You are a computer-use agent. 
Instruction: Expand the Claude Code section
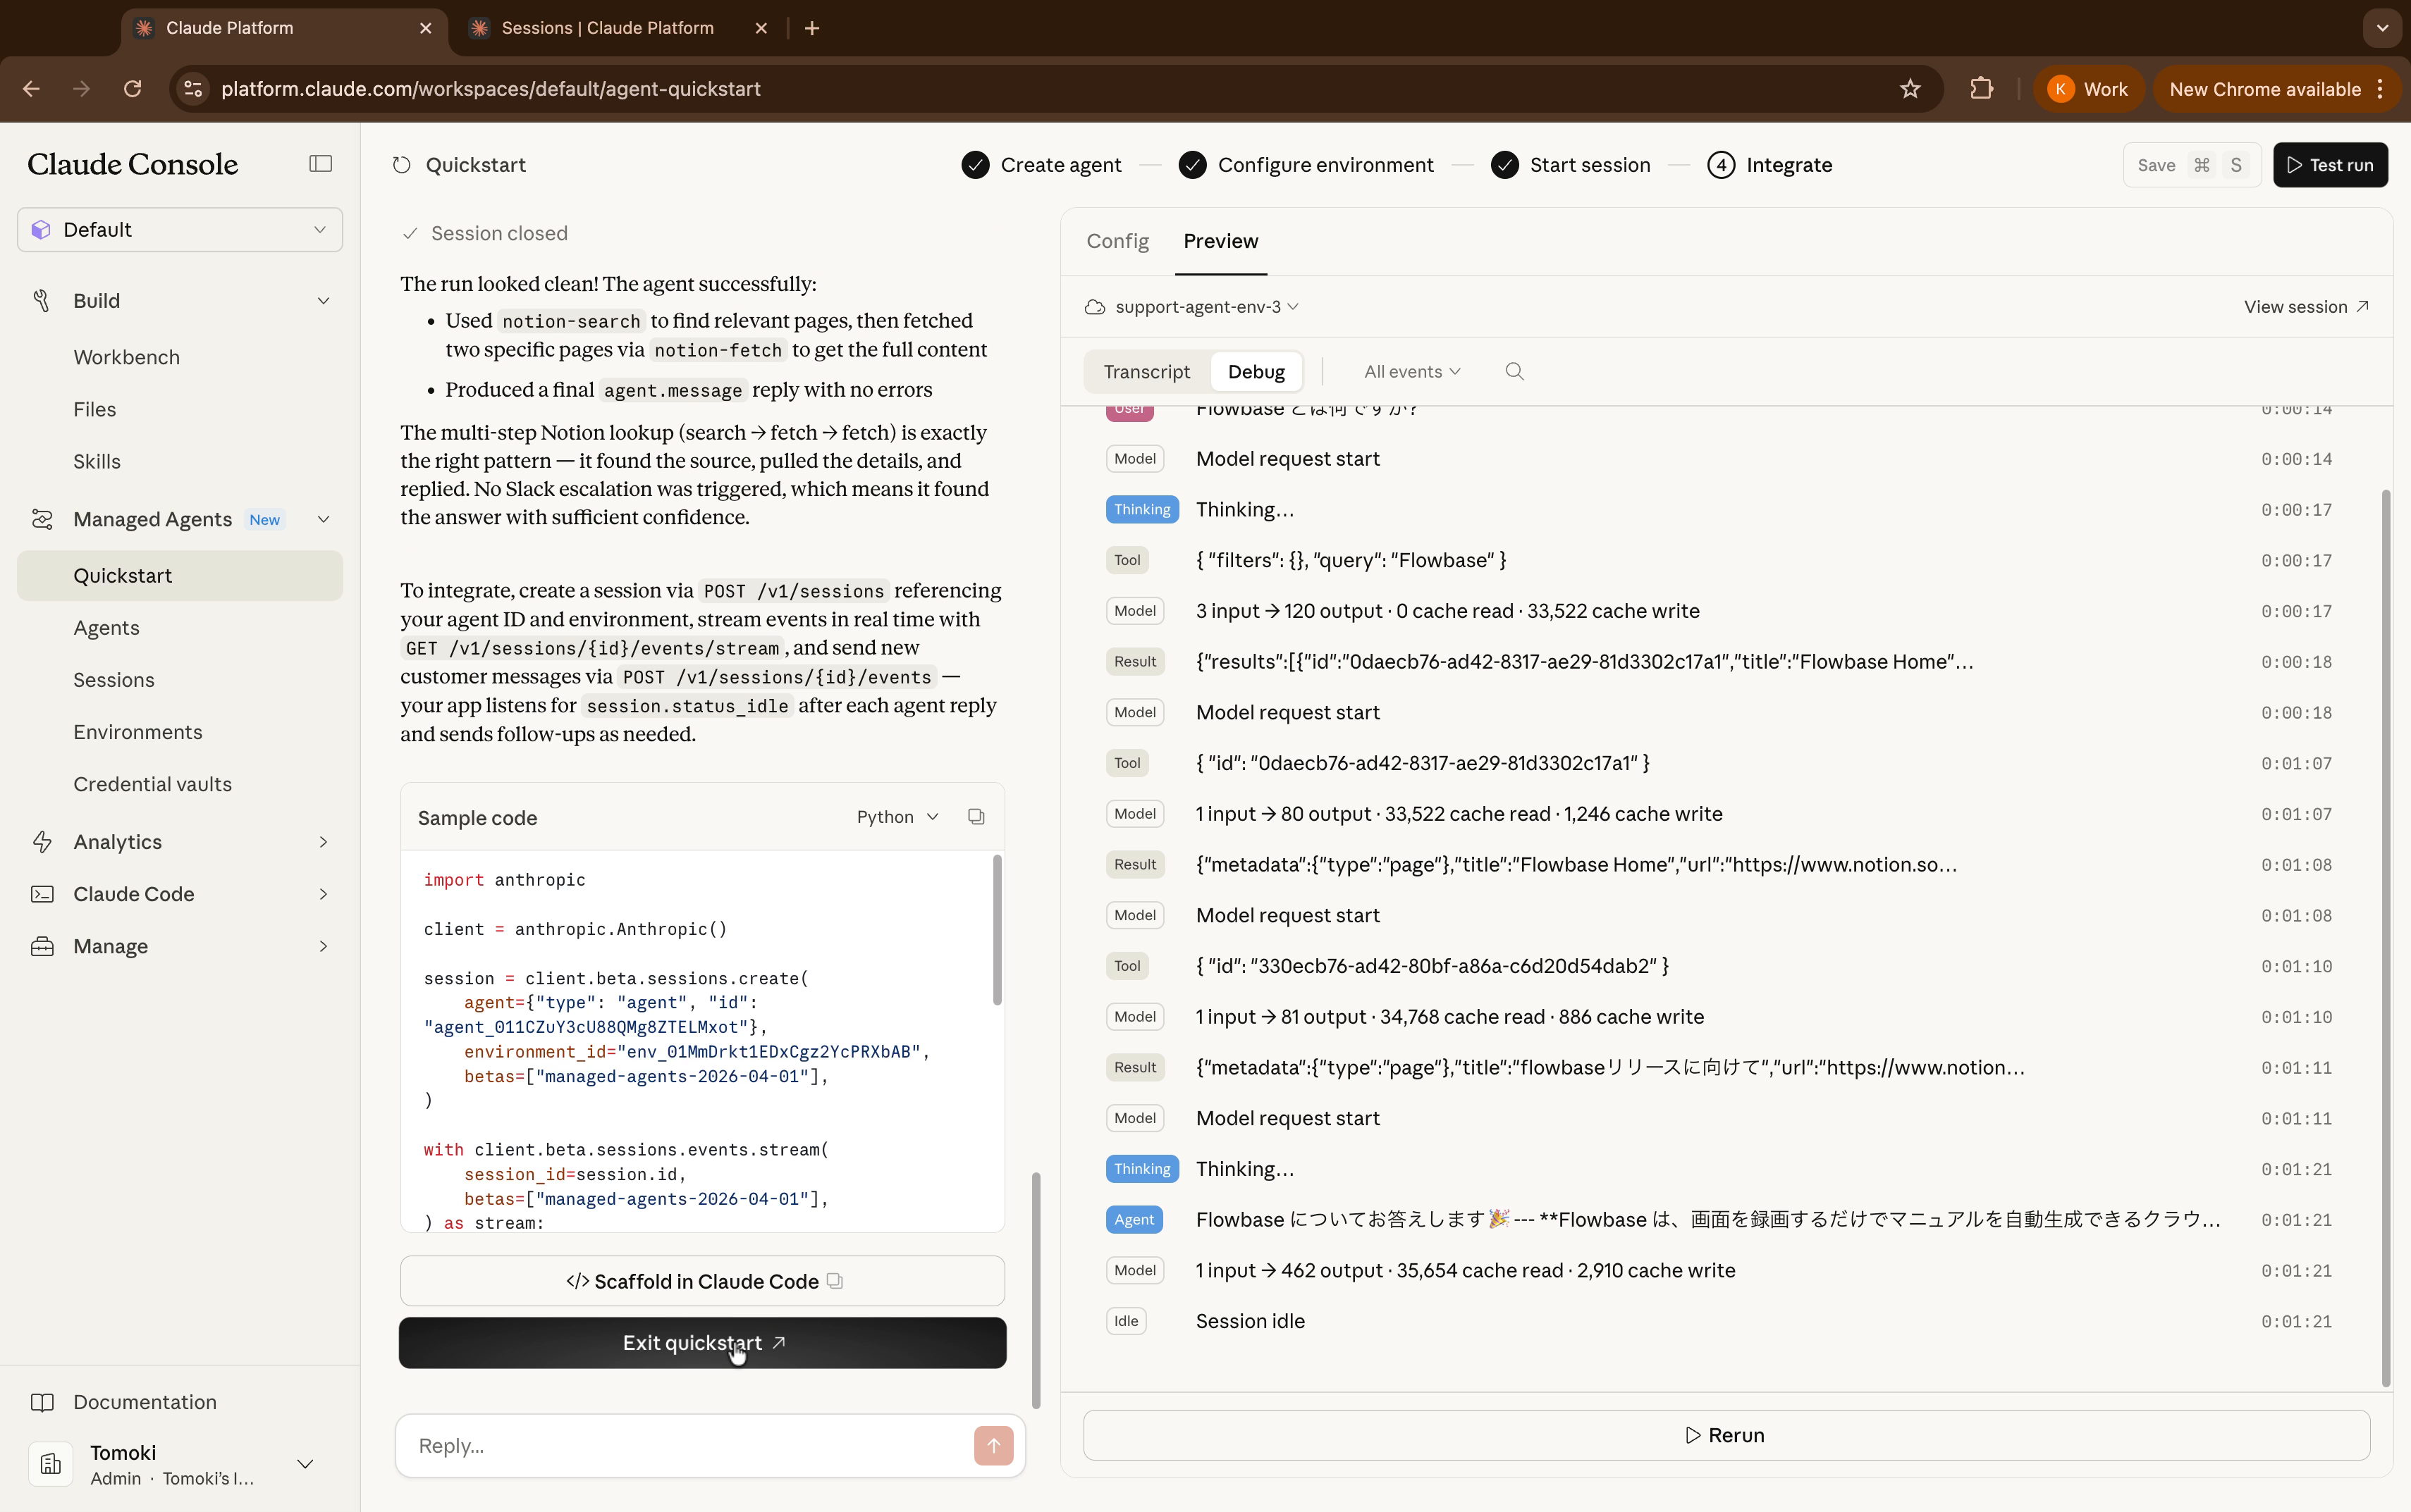click(323, 894)
